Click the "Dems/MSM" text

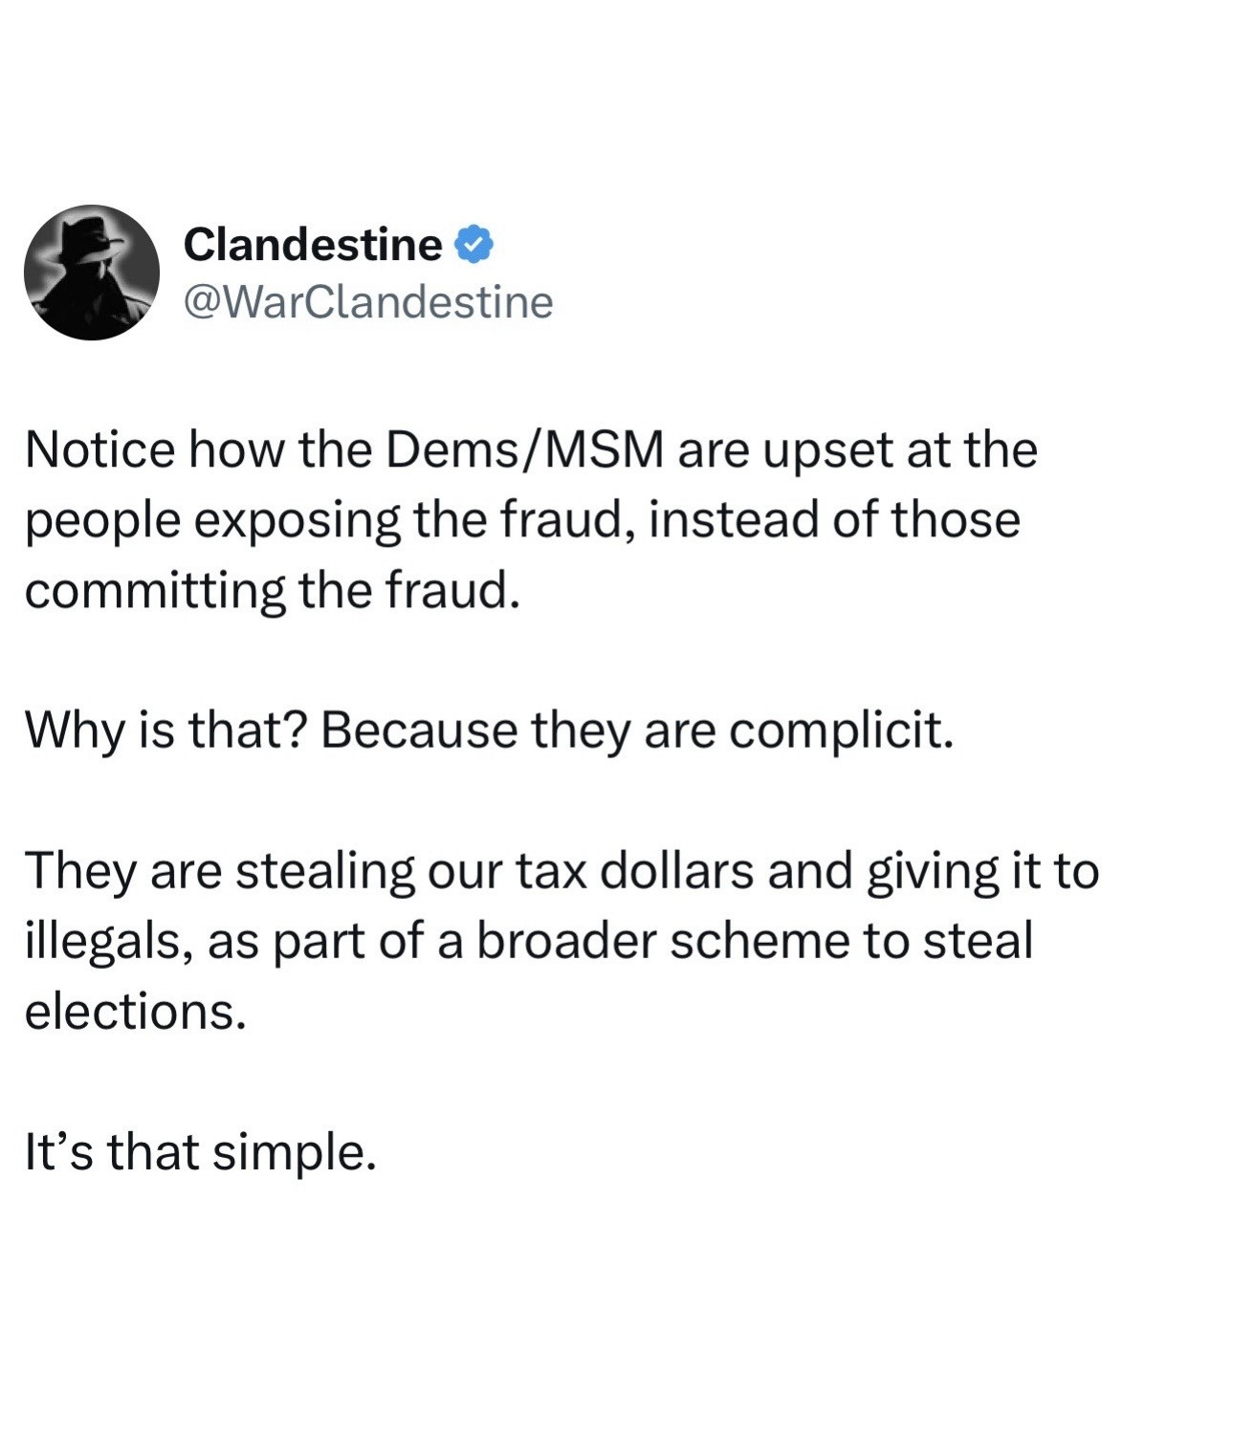(x=524, y=450)
